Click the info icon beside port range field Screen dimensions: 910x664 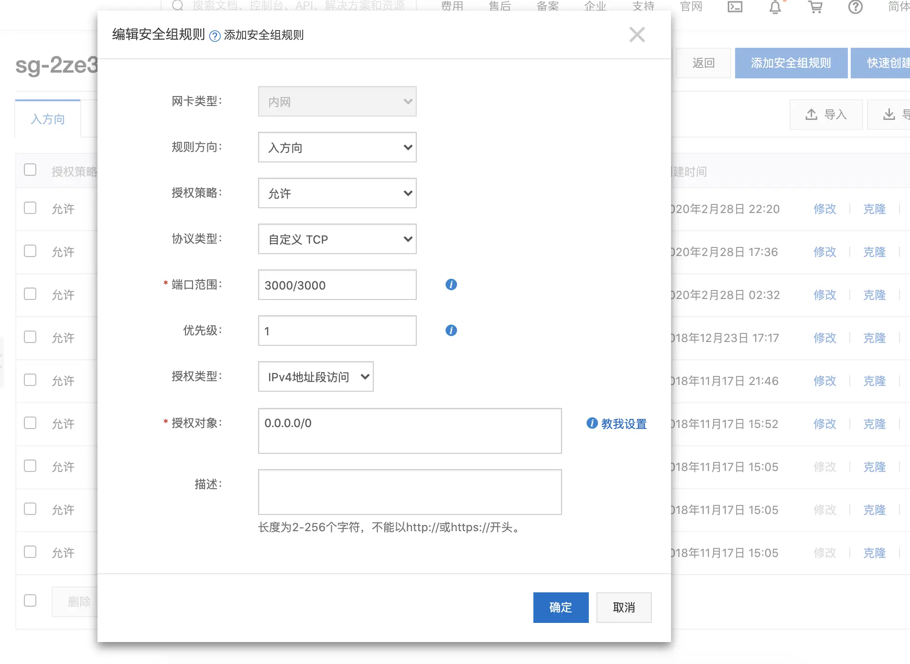(451, 285)
